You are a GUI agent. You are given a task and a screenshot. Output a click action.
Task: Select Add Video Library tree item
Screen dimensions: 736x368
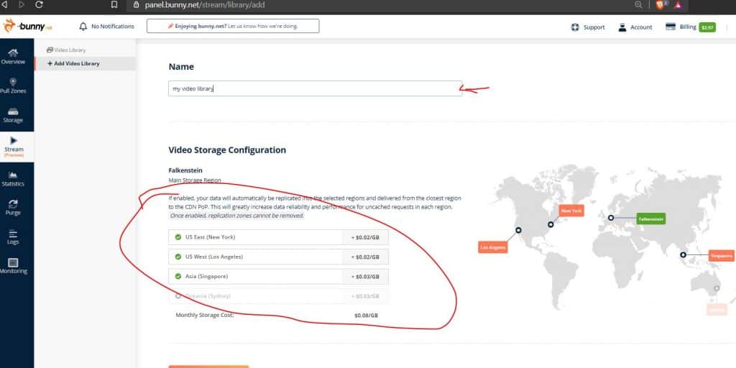74,64
